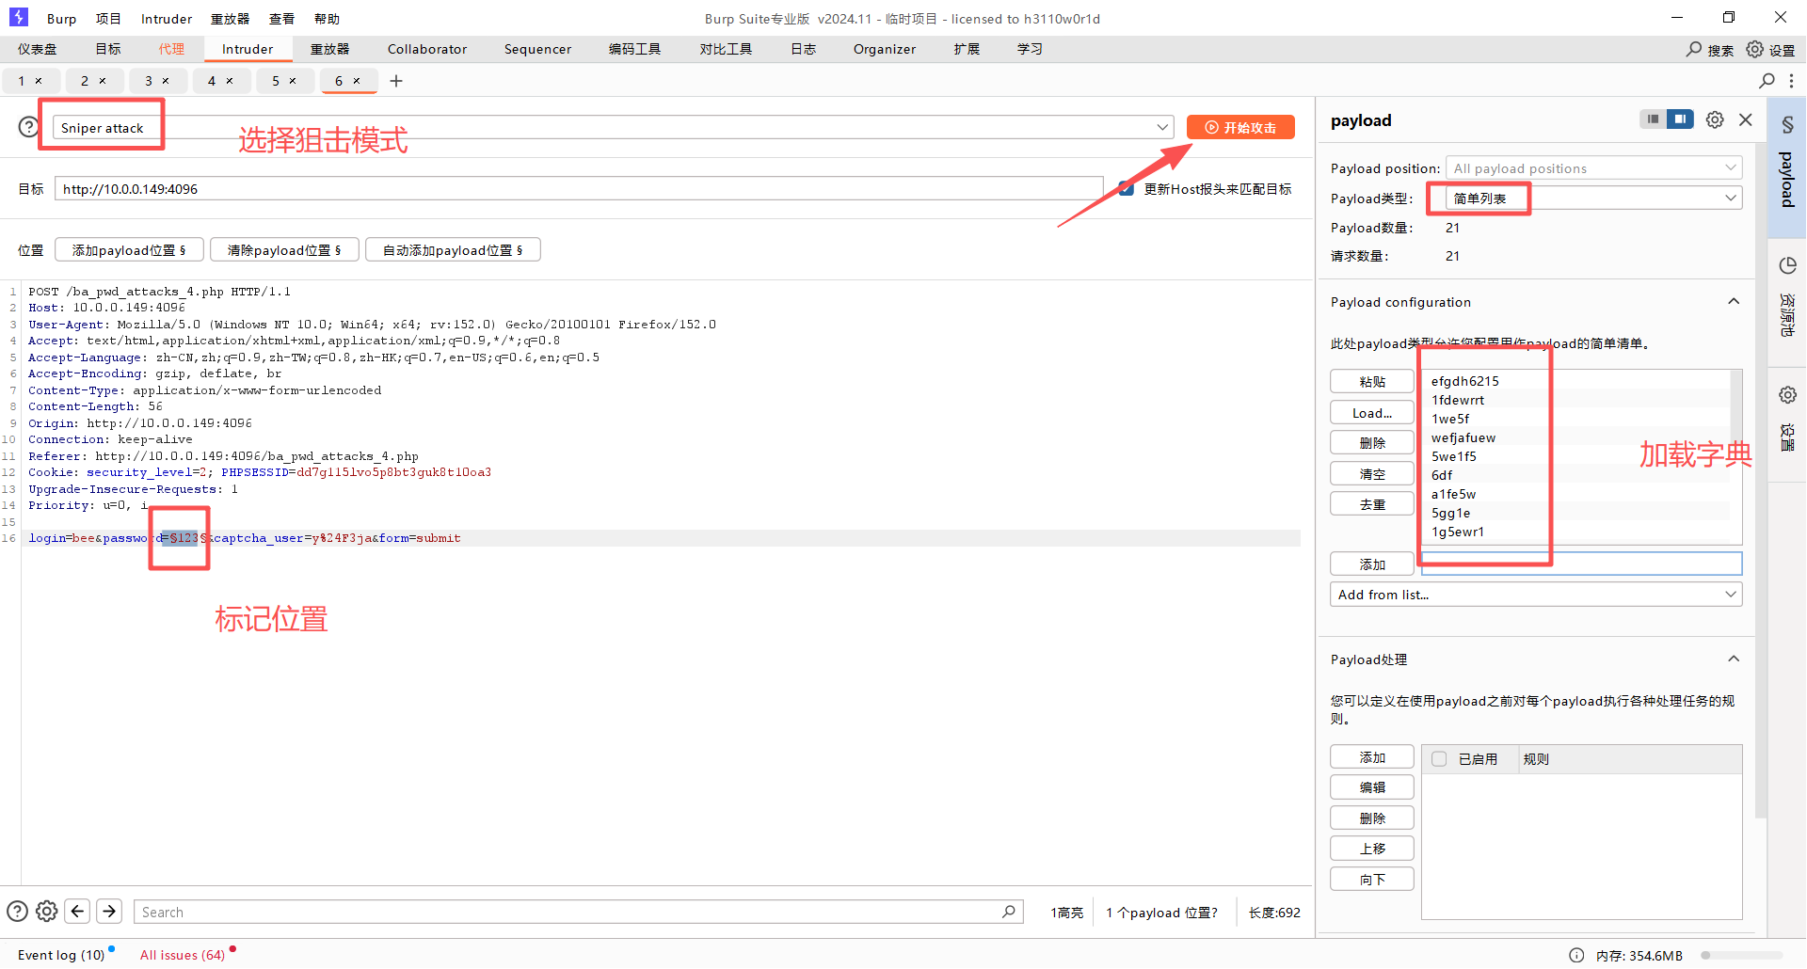Go to previous search match arrow
Image resolution: width=1807 pixels, height=969 pixels.
(78, 912)
